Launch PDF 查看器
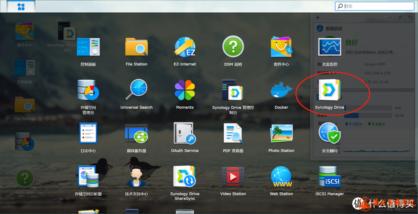 233,134
